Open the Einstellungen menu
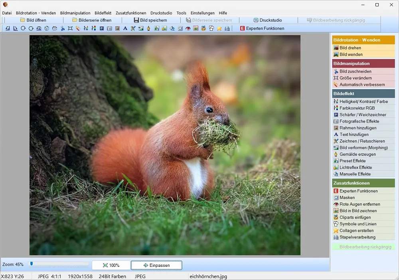Viewport: 399px width, 280px height. click(202, 13)
